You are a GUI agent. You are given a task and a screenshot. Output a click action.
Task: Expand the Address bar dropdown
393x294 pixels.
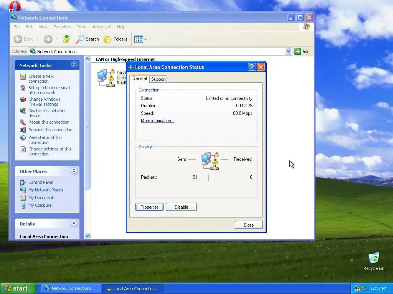288,51
